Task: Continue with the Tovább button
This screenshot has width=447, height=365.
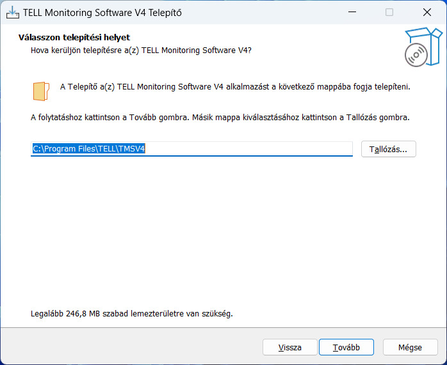Action: 346,347
